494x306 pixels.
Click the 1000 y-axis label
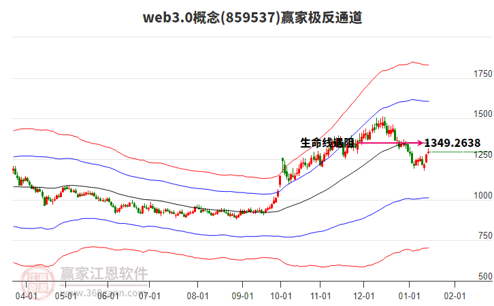click(482, 195)
